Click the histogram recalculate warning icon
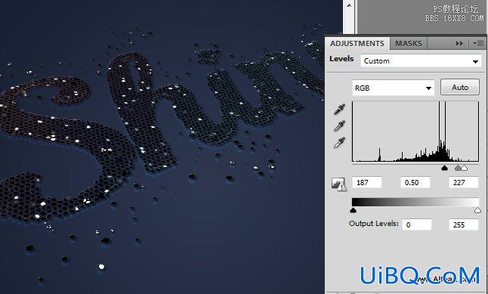The image size is (488, 294). pyautogui.click(x=338, y=184)
